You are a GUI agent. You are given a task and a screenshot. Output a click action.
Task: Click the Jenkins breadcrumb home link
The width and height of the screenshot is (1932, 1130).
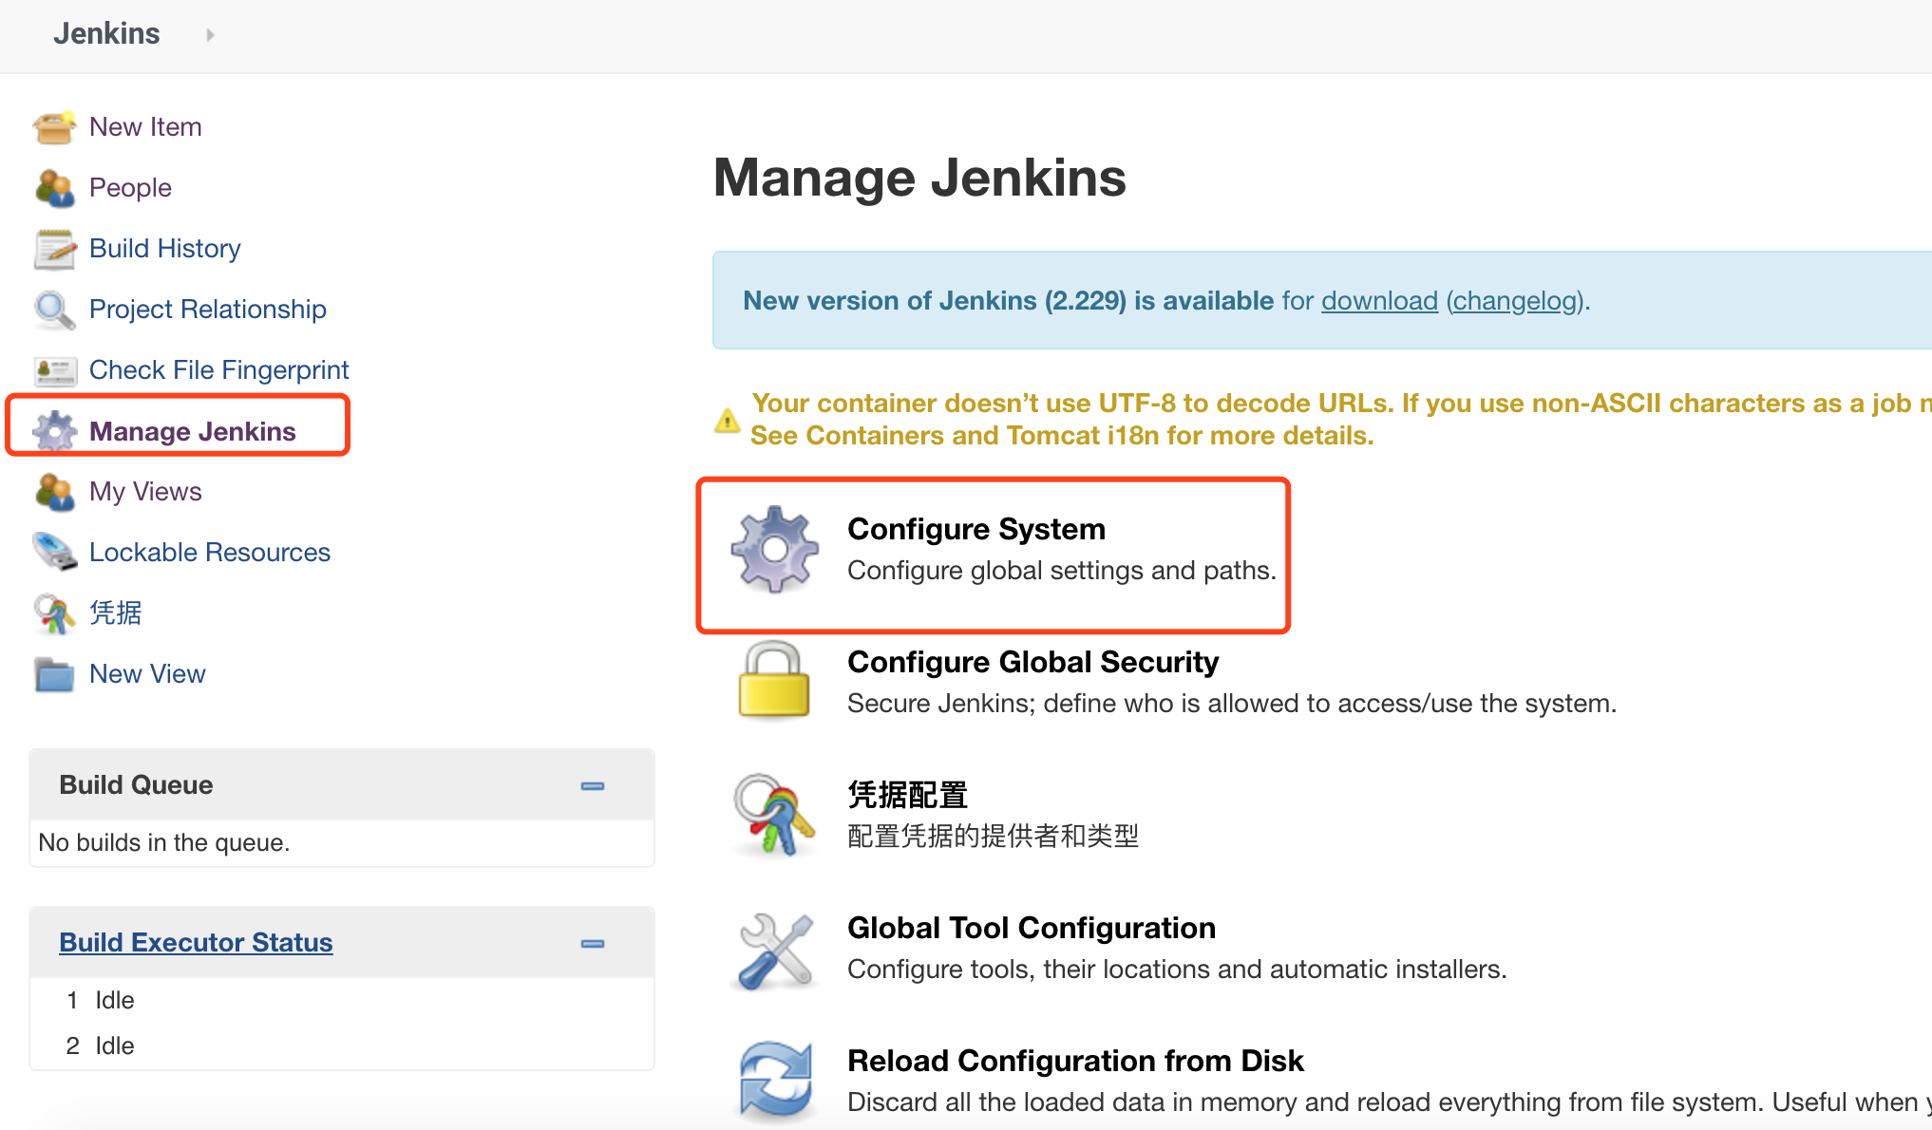tap(106, 34)
